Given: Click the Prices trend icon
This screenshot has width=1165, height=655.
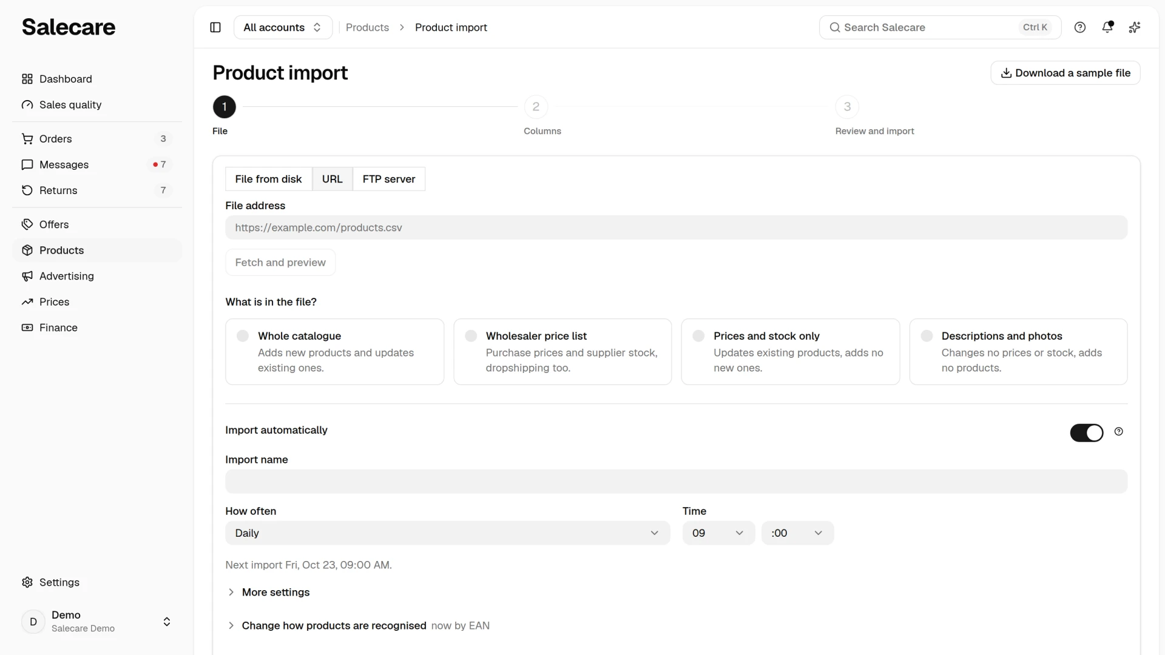Looking at the screenshot, I should click(x=27, y=302).
